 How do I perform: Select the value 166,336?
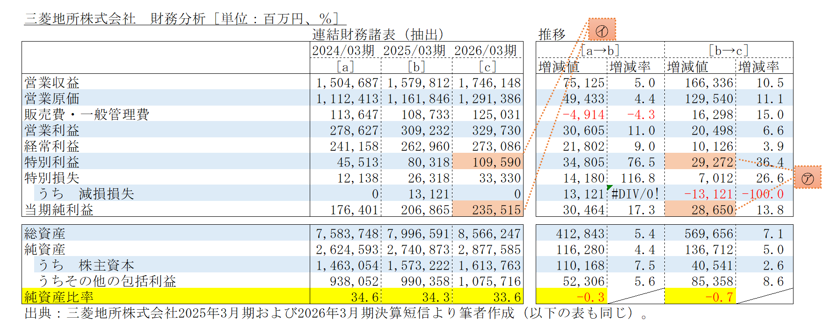709,83
